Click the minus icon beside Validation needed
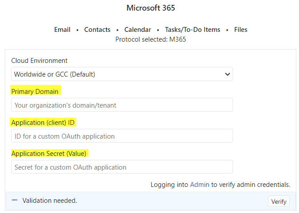This screenshot has height=213, width=299. (x=15, y=201)
